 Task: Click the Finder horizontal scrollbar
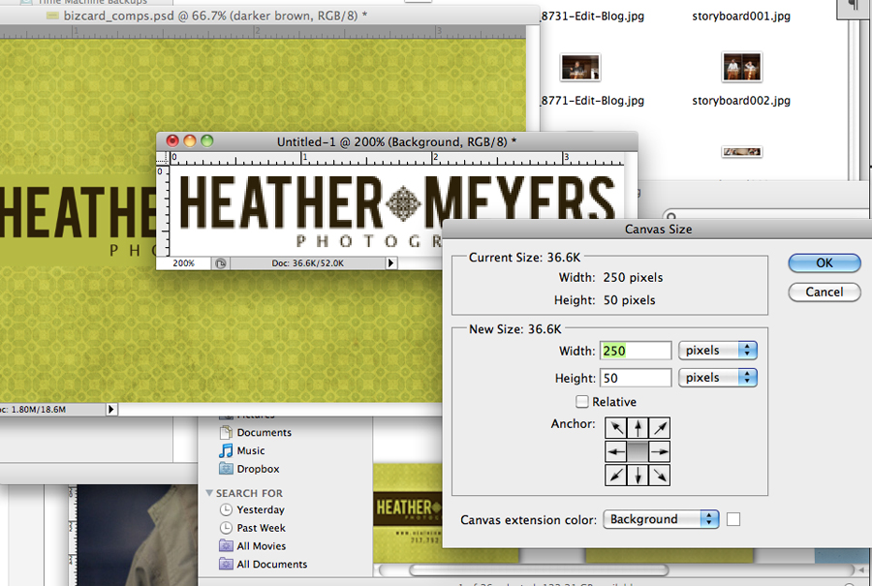539,570
